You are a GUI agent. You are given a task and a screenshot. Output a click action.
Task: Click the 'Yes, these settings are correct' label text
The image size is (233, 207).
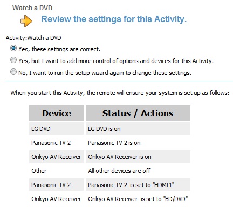59,49
